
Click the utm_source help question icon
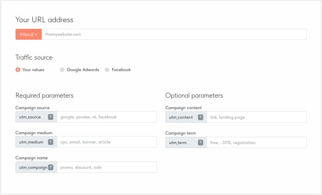tap(51, 117)
